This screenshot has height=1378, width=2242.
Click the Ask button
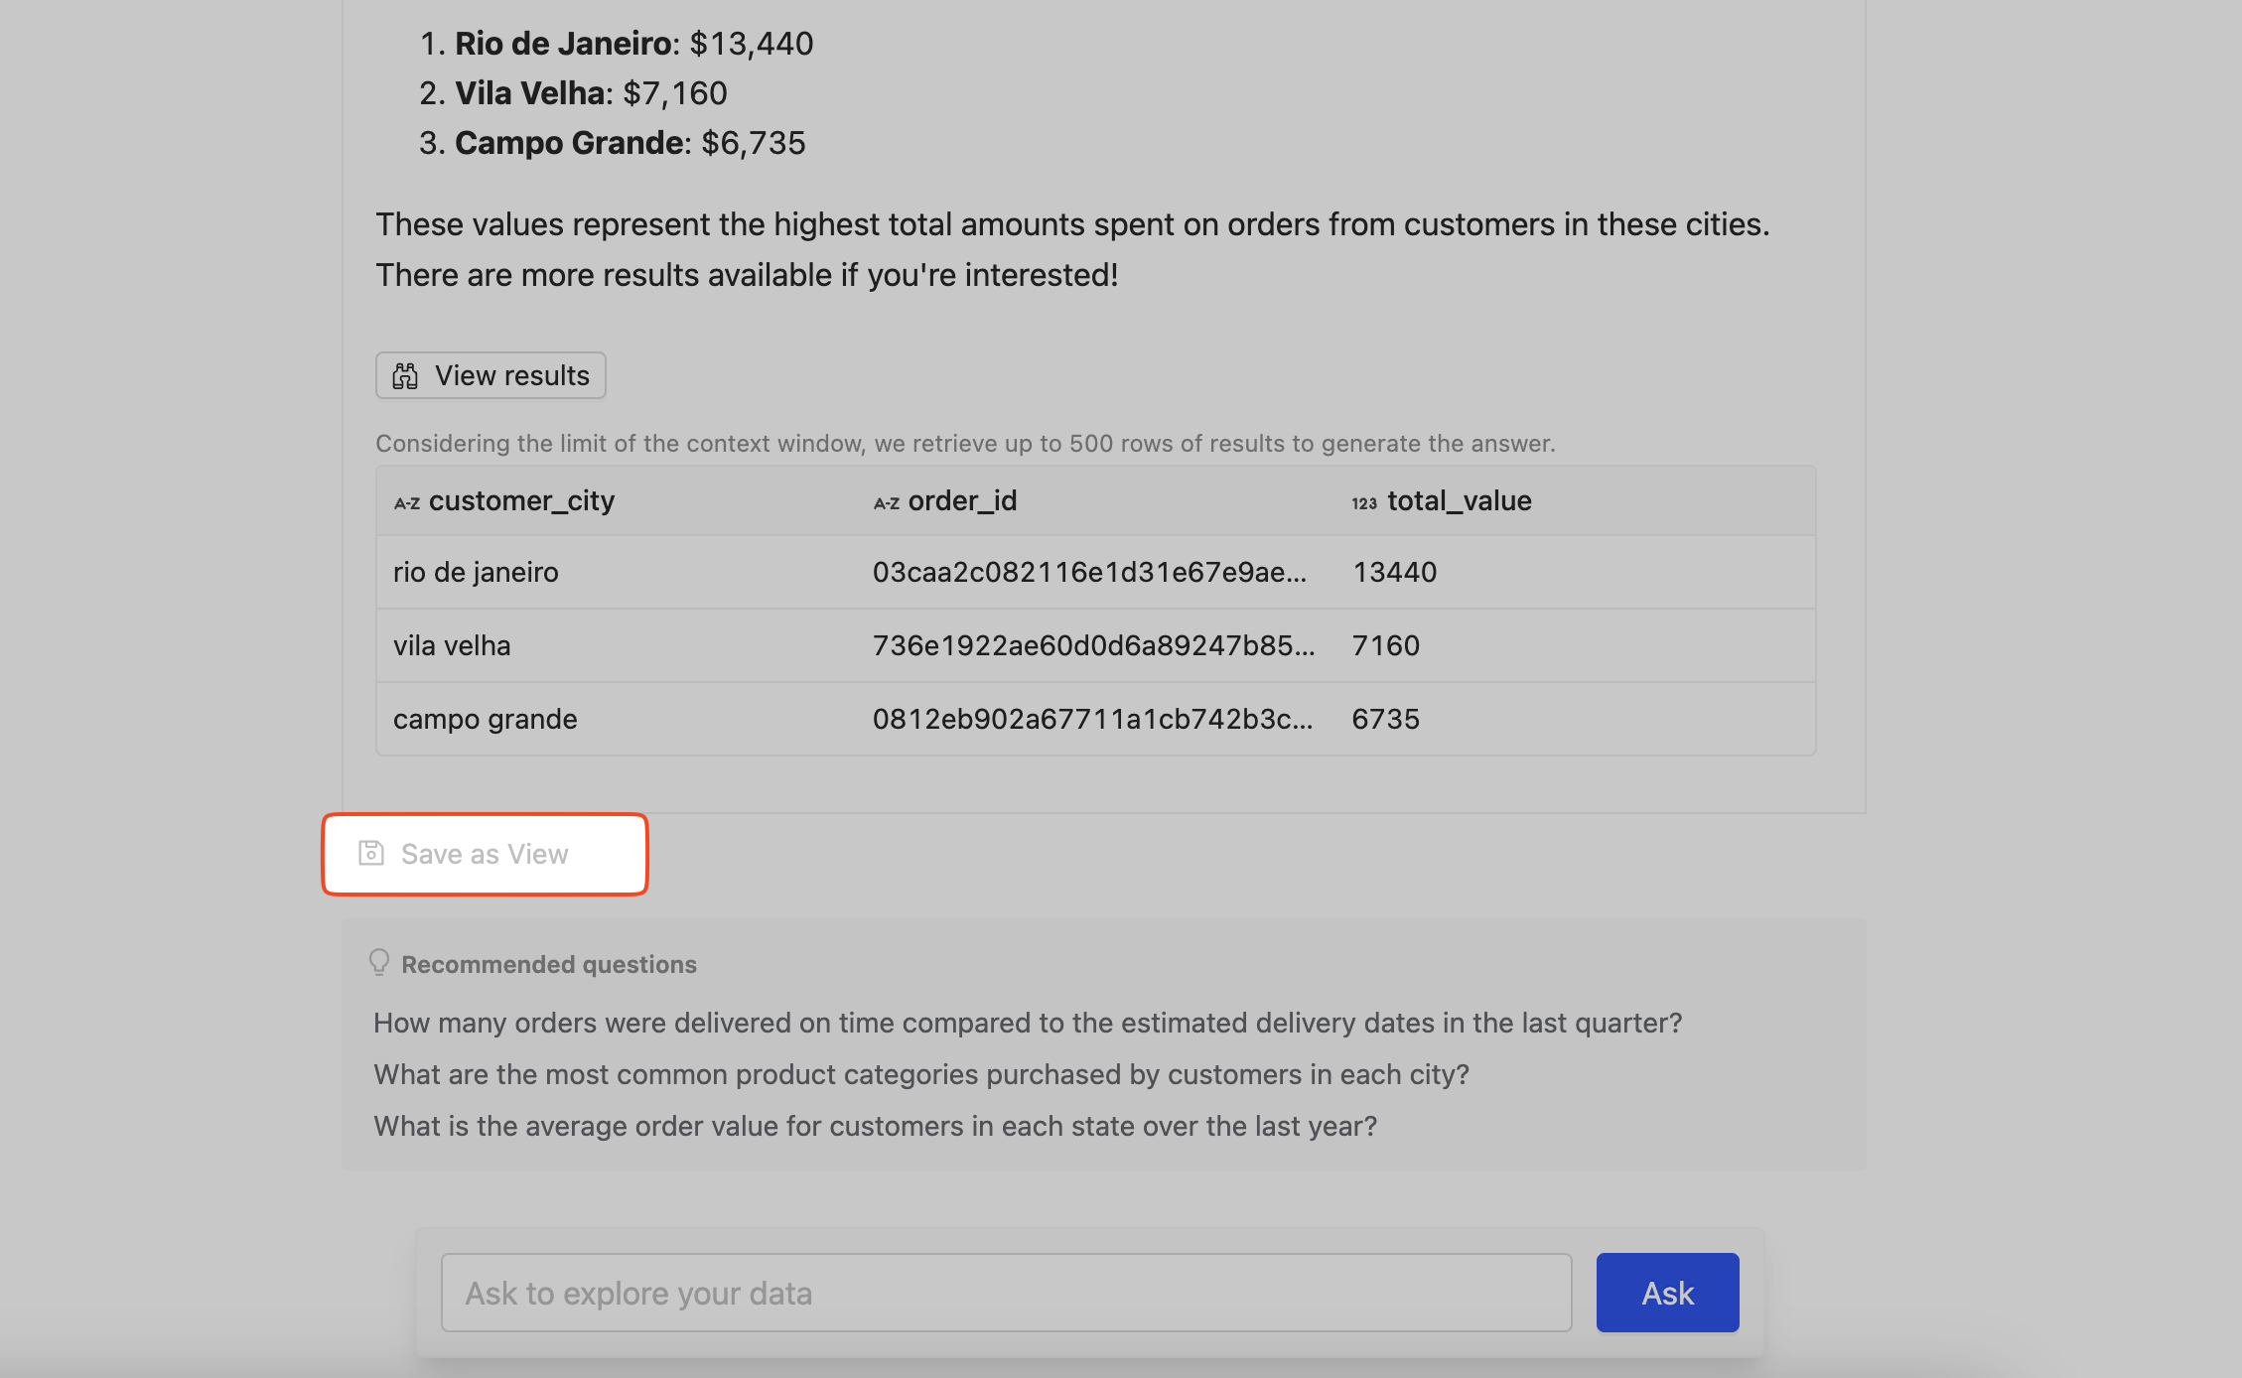(1667, 1293)
